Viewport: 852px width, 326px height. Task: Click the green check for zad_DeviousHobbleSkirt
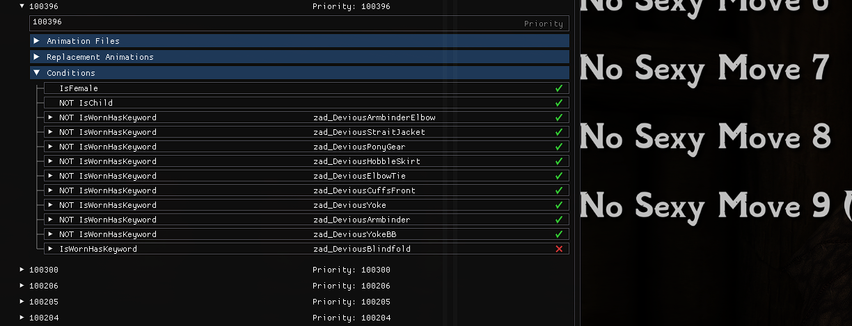559,161
